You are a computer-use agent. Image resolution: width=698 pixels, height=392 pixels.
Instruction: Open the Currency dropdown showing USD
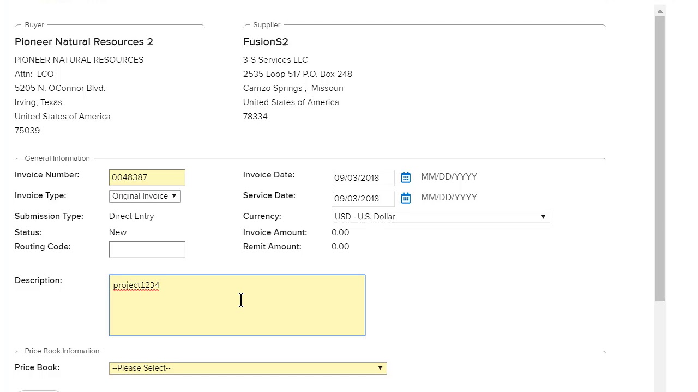coord(441,217)
